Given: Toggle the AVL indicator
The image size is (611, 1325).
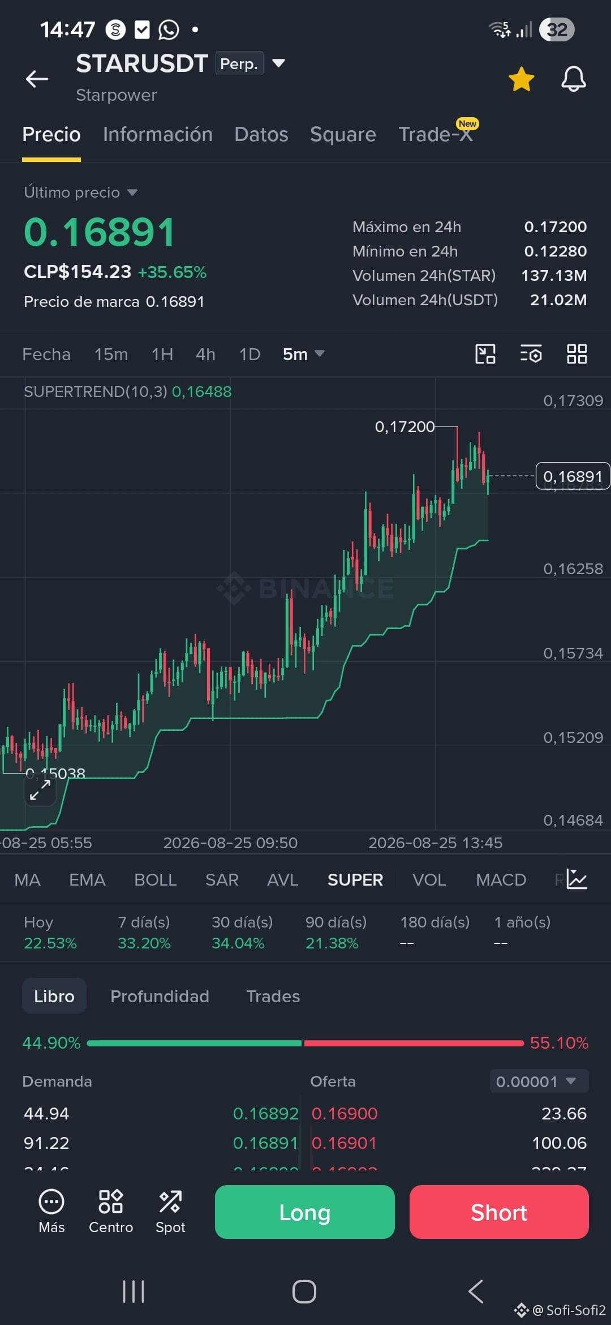Looking at the screenshot, I should (x=283, y=879).
